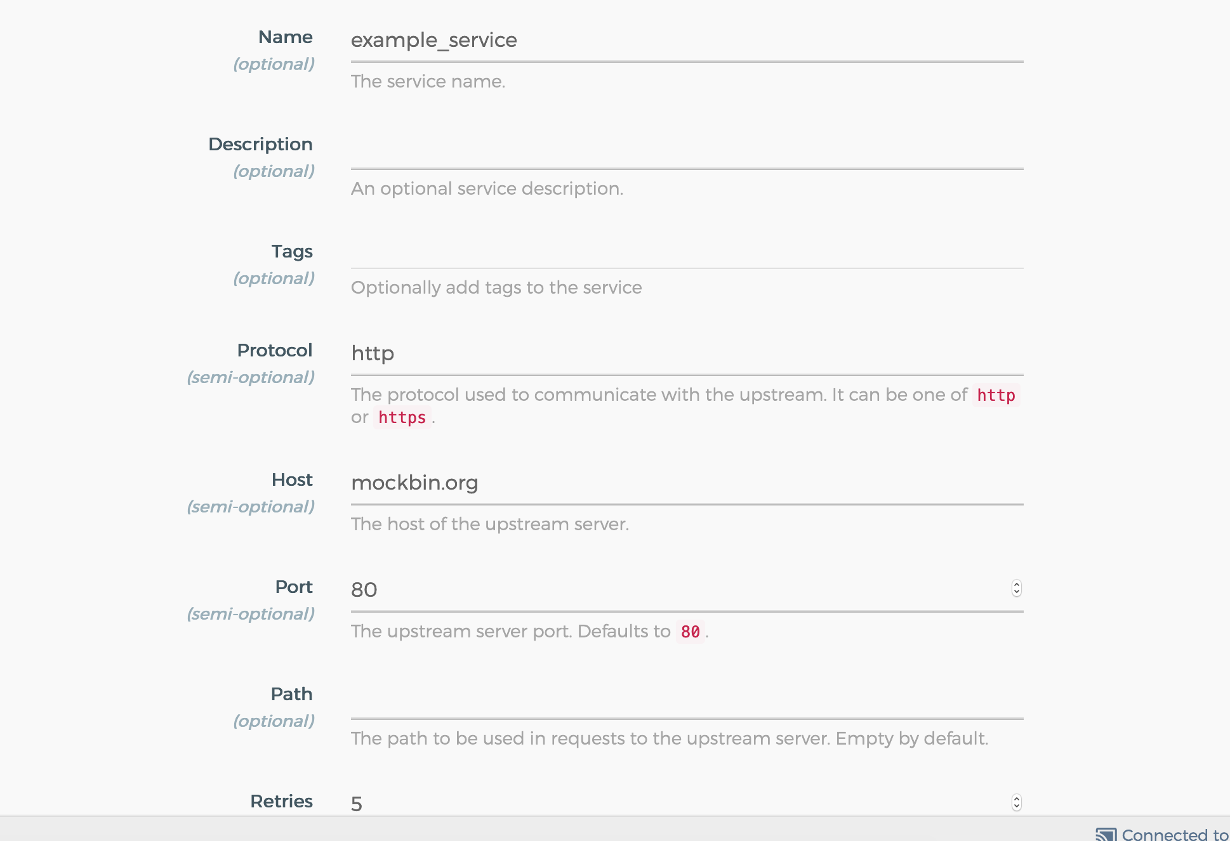Click the Protocol field label

pyautogui.click(x=274, y=351)
